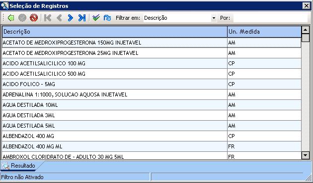313x183 pixels.
Task: Go to the first record
Action: [48, 18]
